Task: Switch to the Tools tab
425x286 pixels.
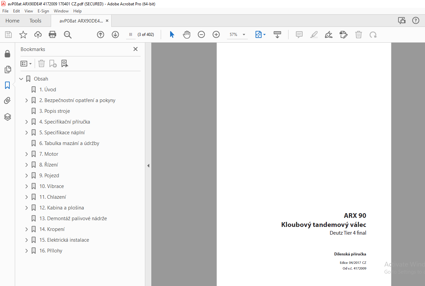Action: [35, 21]
